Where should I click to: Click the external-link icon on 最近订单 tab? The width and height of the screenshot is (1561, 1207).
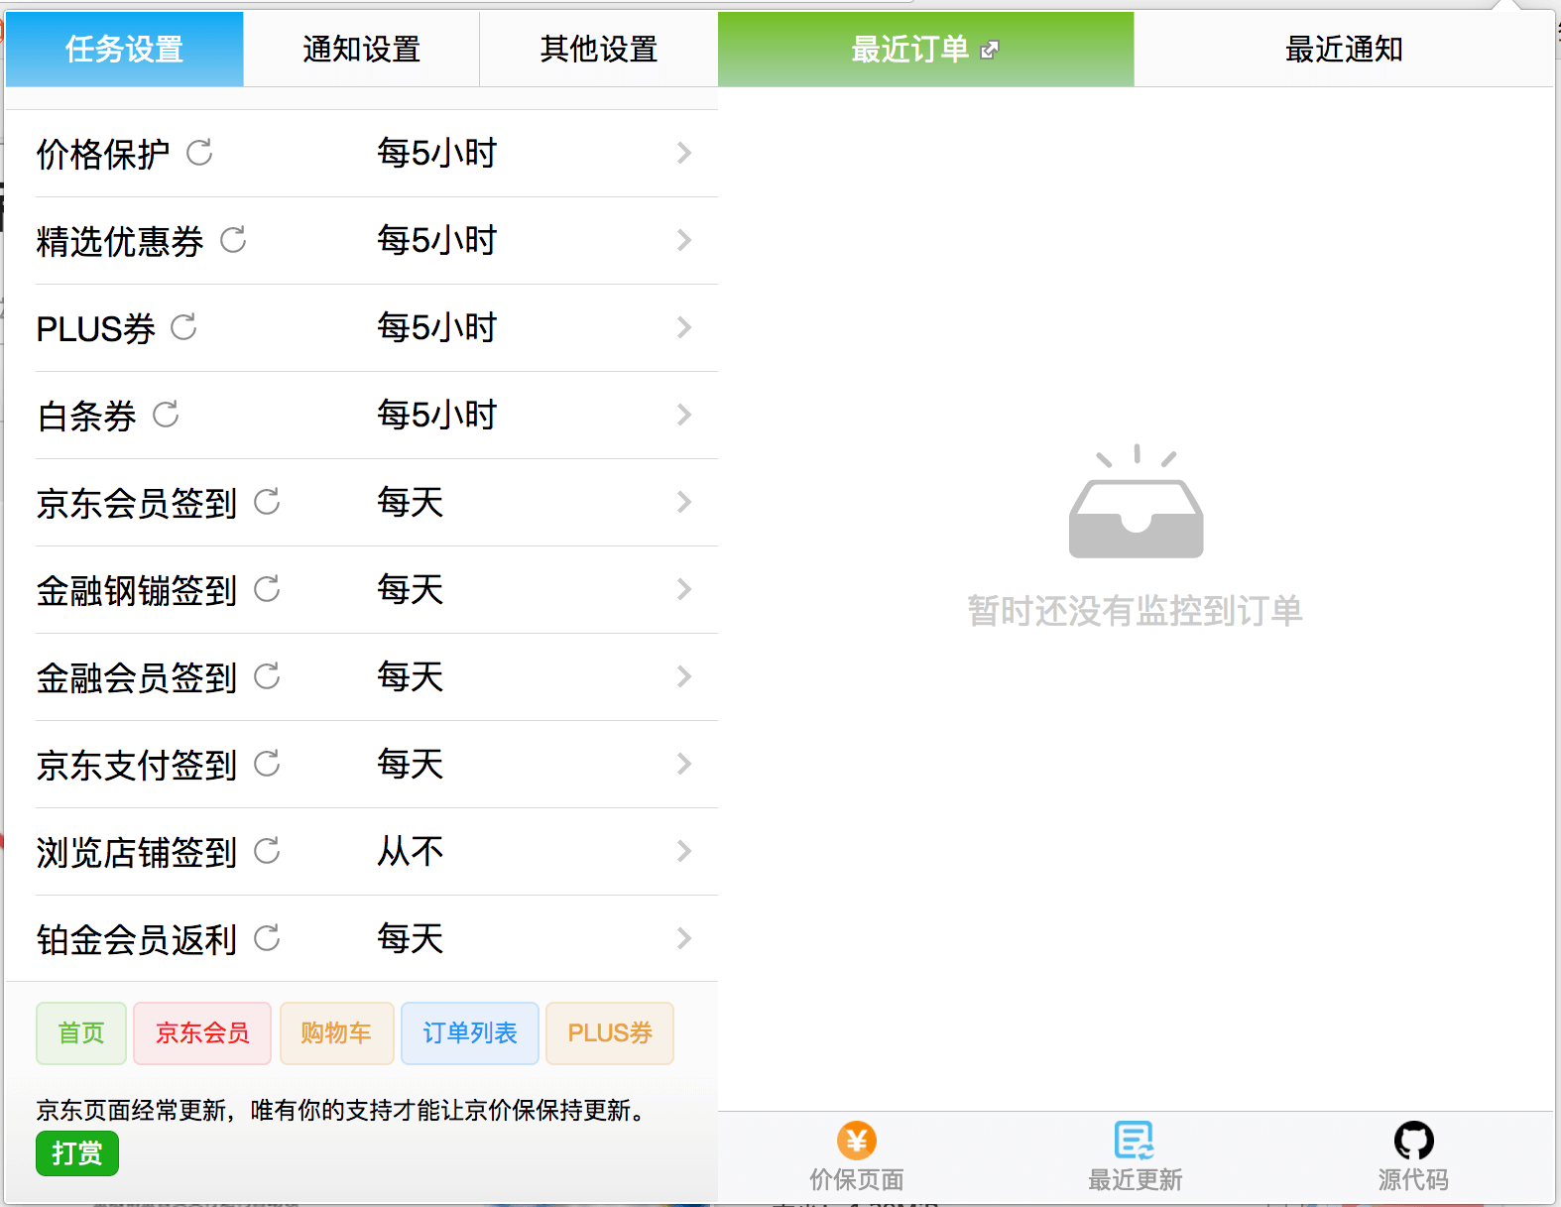click(989, 50)
